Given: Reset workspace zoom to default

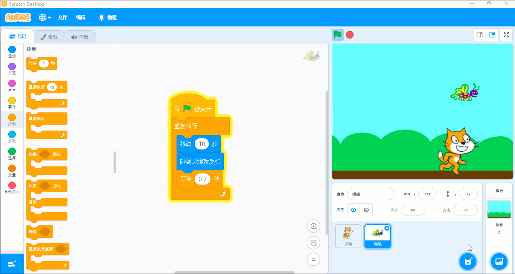Looking at the screenshot, I should click(x=314, y=259).
